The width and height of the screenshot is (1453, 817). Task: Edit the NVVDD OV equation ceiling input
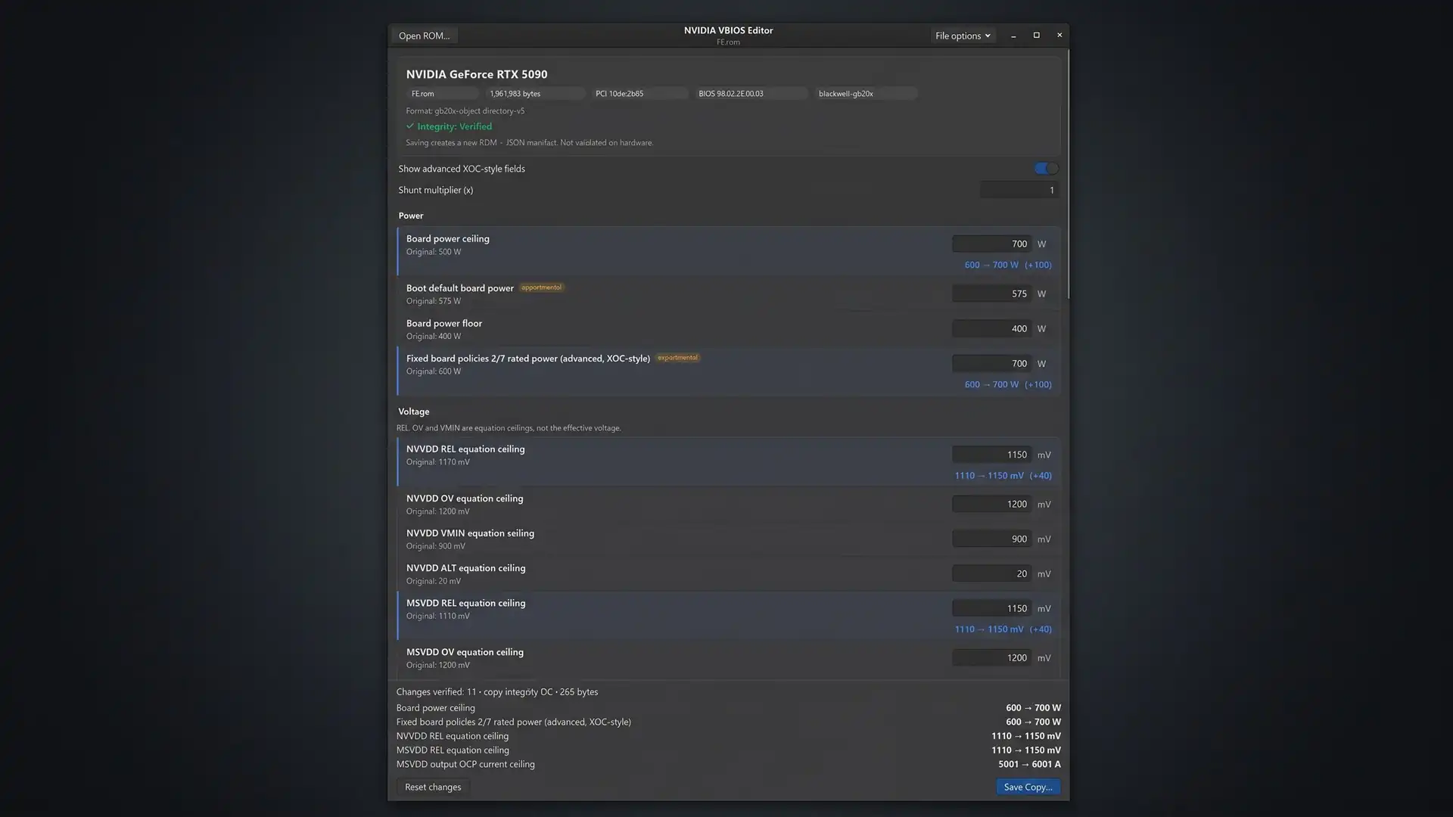pos(991,504)
